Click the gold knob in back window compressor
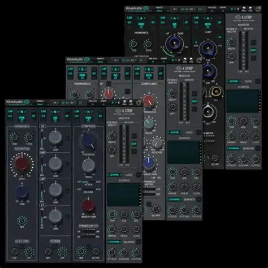Viewport: 268px width, 268px height. (217, 92)
